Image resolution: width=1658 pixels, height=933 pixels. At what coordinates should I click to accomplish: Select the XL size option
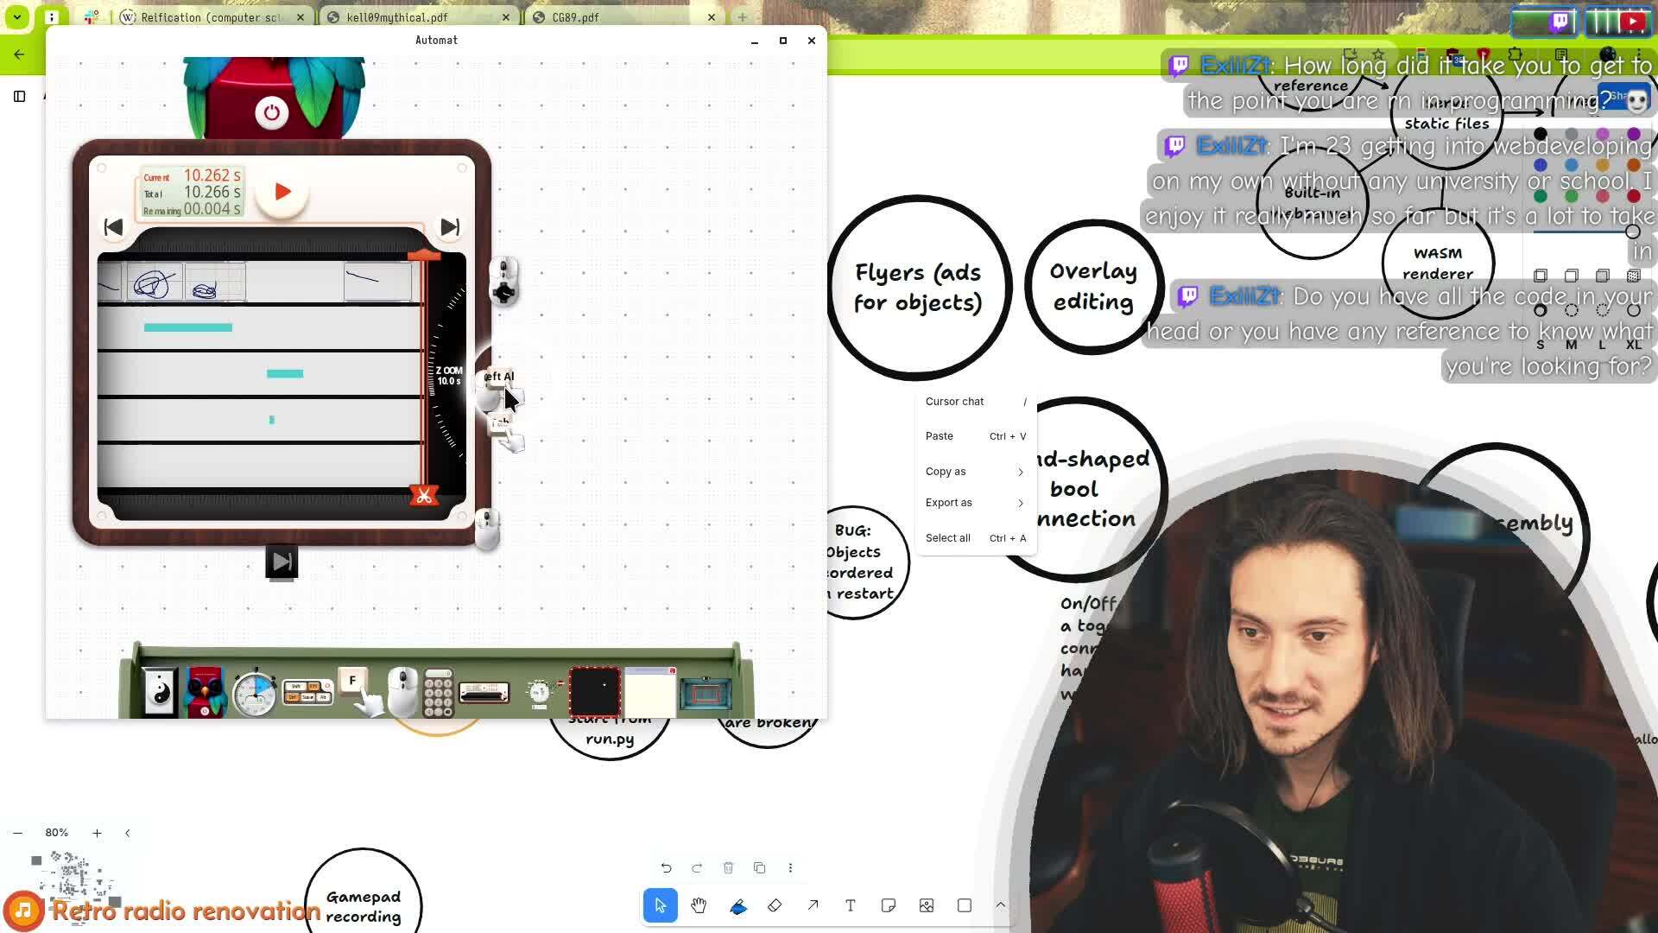(1633, 345)
